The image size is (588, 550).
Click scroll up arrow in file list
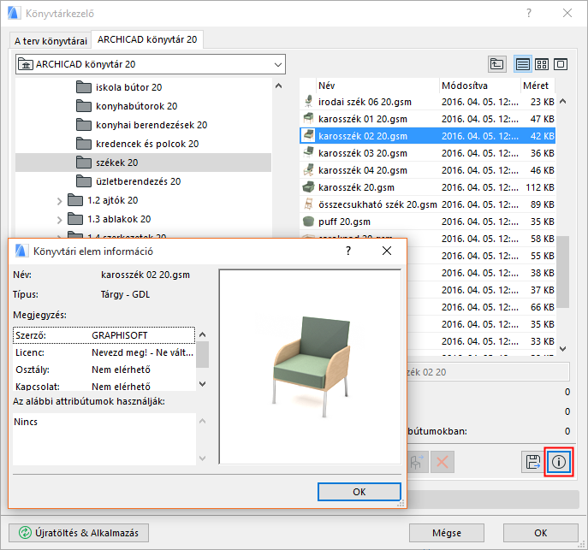(562, 101)
